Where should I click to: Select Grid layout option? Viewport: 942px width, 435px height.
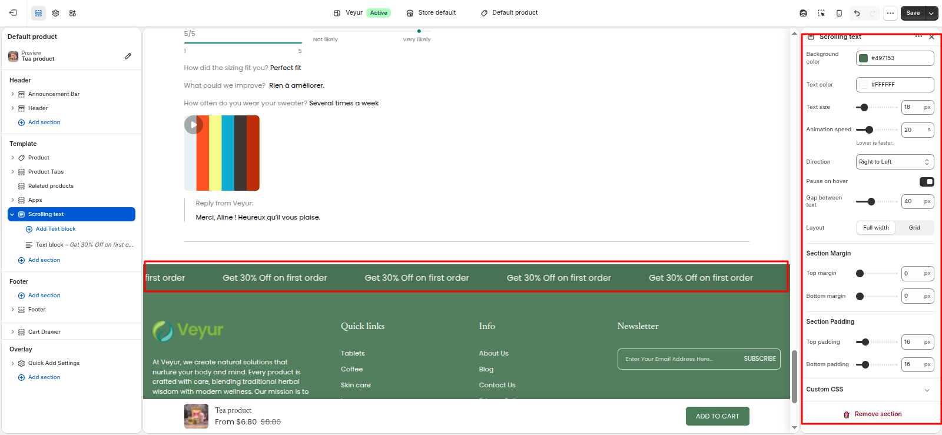coord(914,228)
